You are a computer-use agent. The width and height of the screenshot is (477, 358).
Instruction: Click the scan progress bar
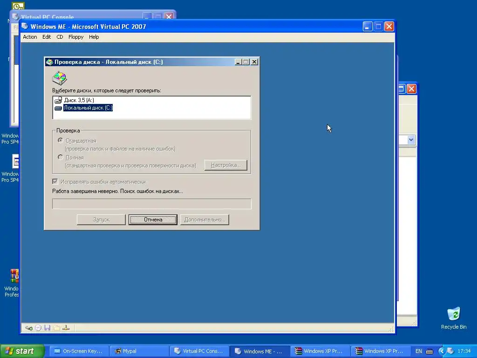click(152, 204)
